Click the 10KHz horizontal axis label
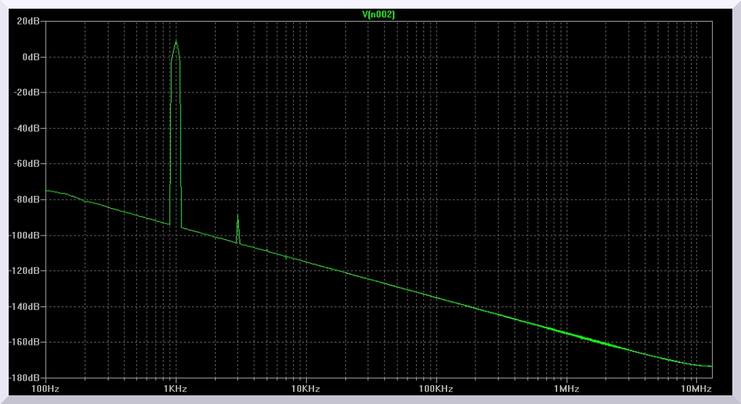 click(306, 389)
